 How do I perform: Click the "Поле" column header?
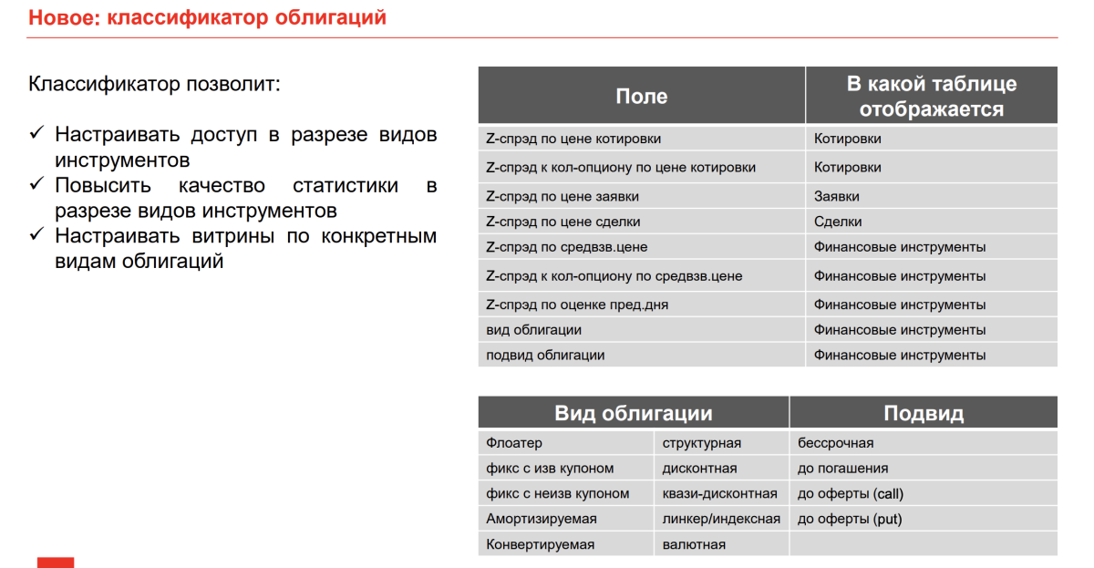pyautogui.click(x=641, y=96)
